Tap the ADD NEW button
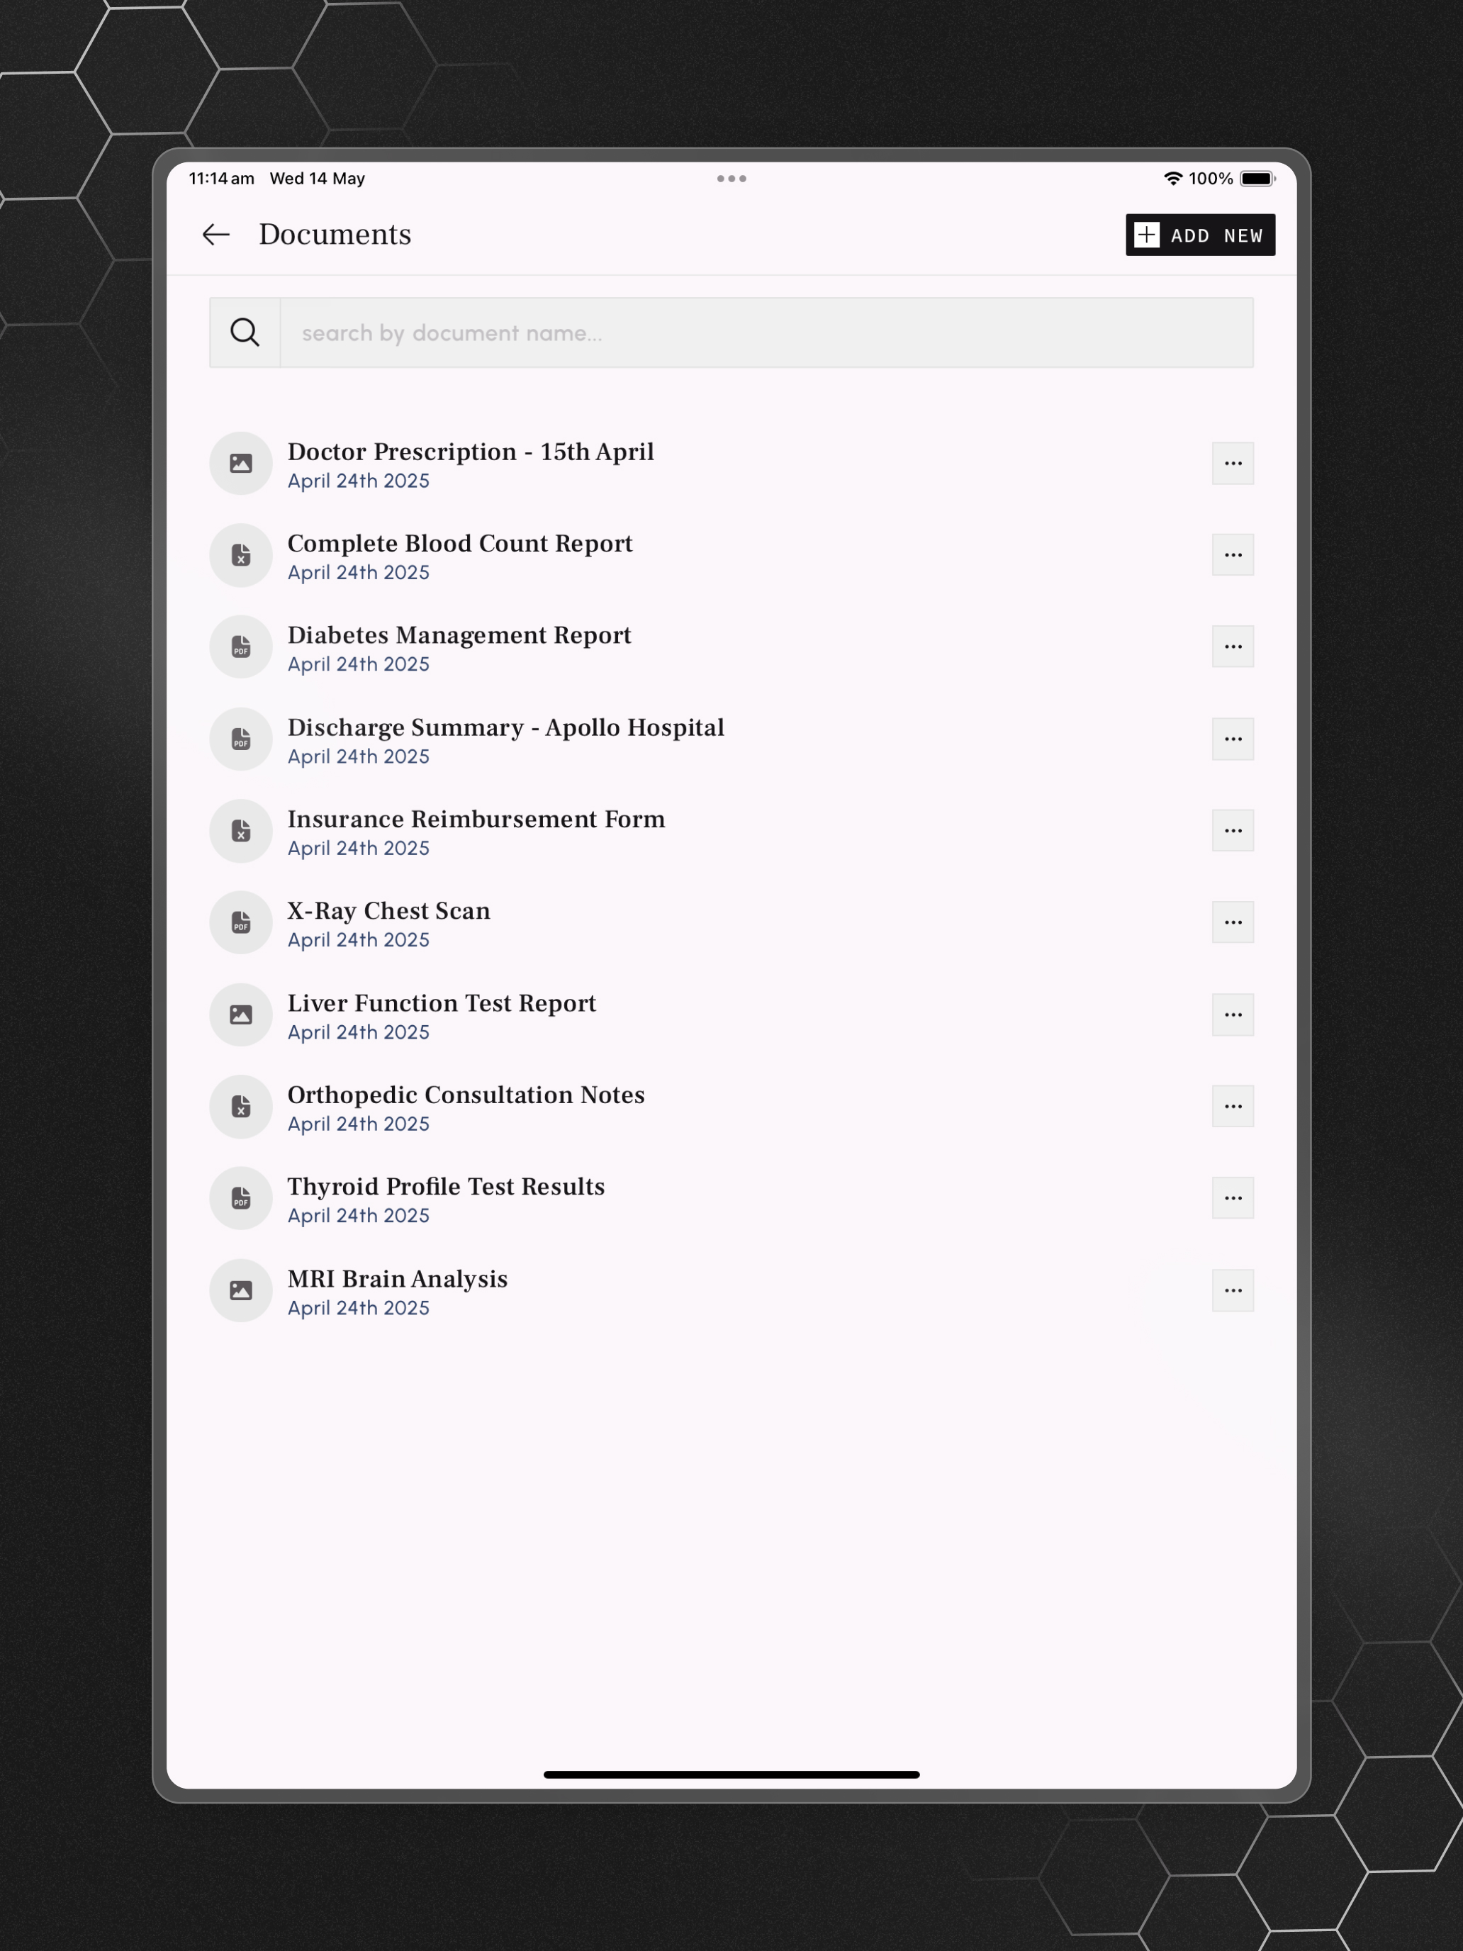 tap(1200, 235)
